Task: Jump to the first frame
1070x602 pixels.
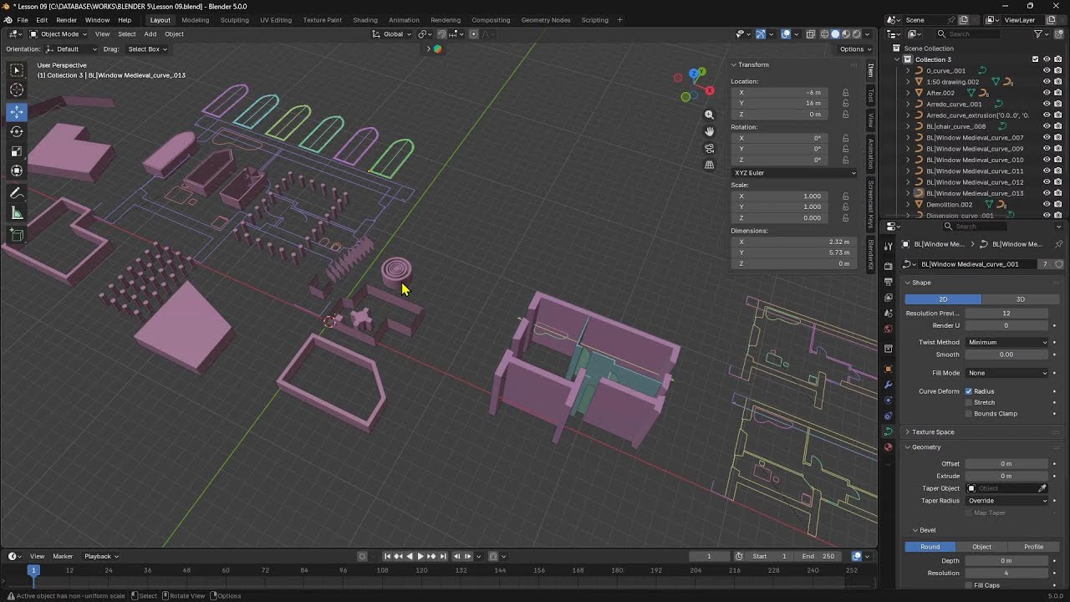Action: point(387,556)
